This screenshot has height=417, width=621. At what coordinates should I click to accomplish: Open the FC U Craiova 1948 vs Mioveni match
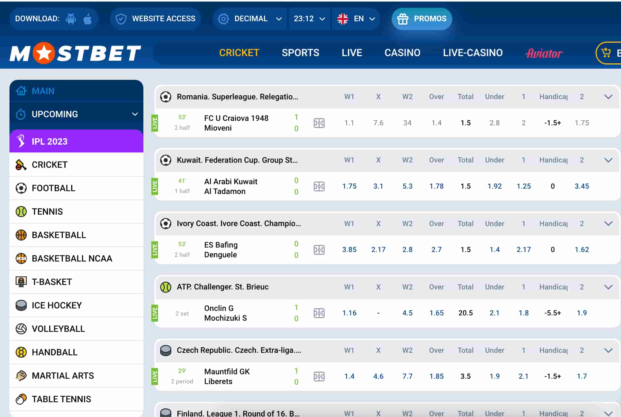[x=236, y=123]
